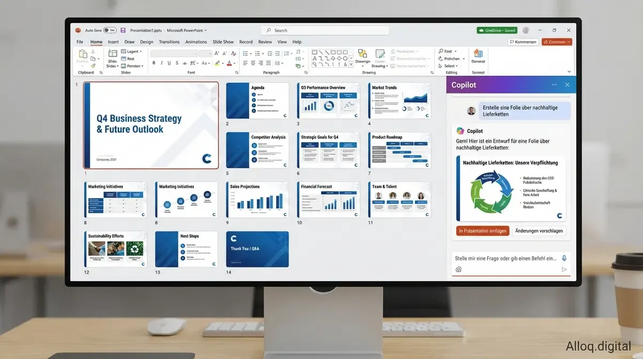
Task: Open the New Slide gallery icon
Action: click(x=113, y=53)
